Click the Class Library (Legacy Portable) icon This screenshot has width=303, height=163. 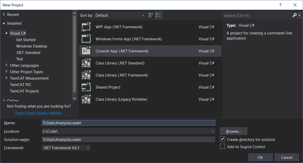pos(86,99)
